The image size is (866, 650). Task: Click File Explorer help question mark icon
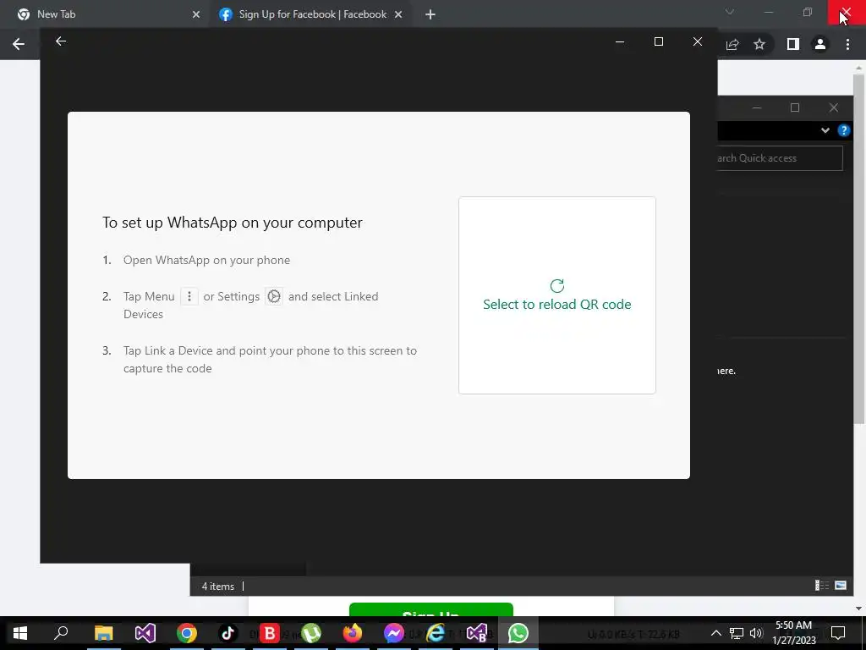pos(843,130)
